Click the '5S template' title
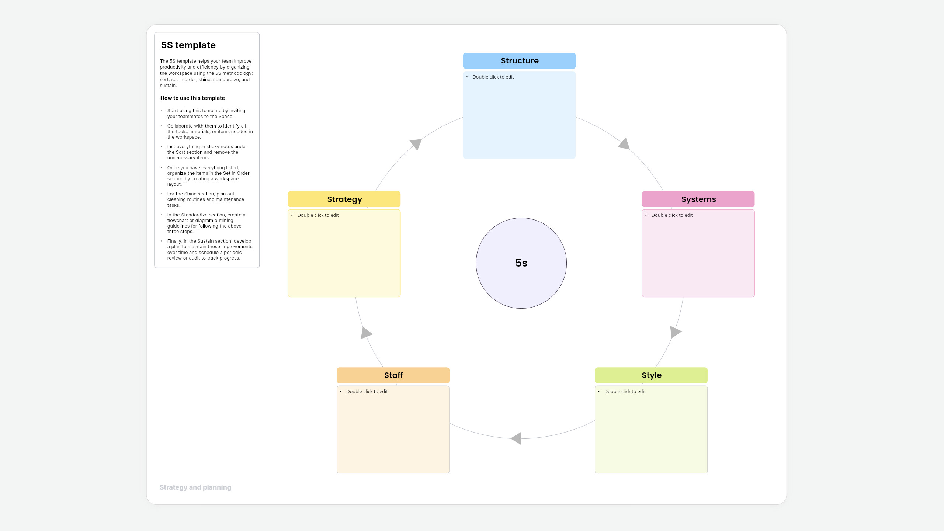Image resolution: width=944 pixels, height=531 pixels. click(x=188, y=45)
